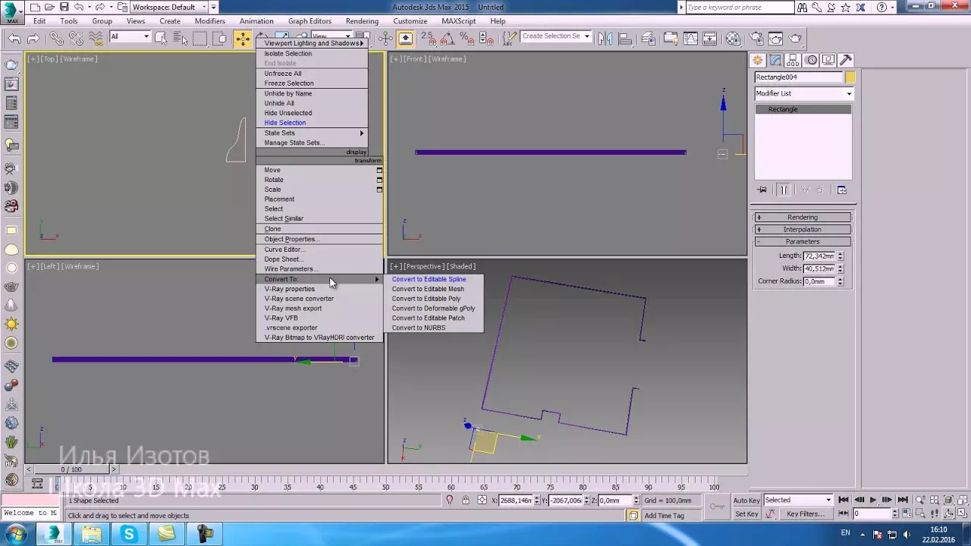
Task: Toggle Auto Key animation mode
Action: [746, 500]
